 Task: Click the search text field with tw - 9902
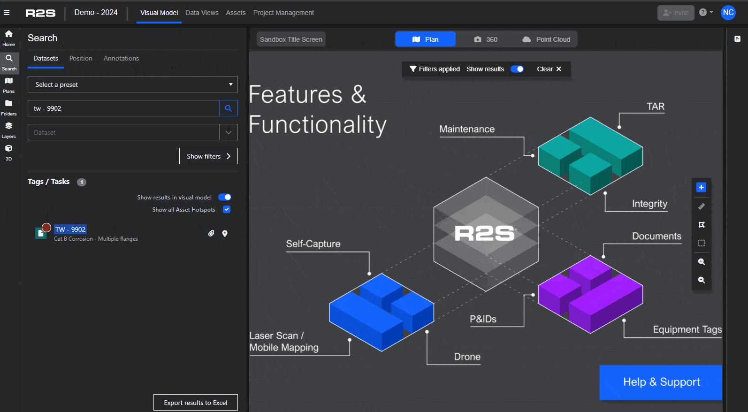(x=123, y=108)
